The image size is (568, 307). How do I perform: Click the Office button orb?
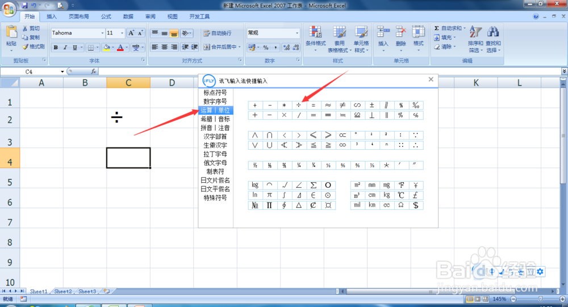9,9
